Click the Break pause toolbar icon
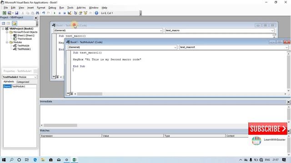This screenshot has height=163, width=291. click(x=60, y=13)
